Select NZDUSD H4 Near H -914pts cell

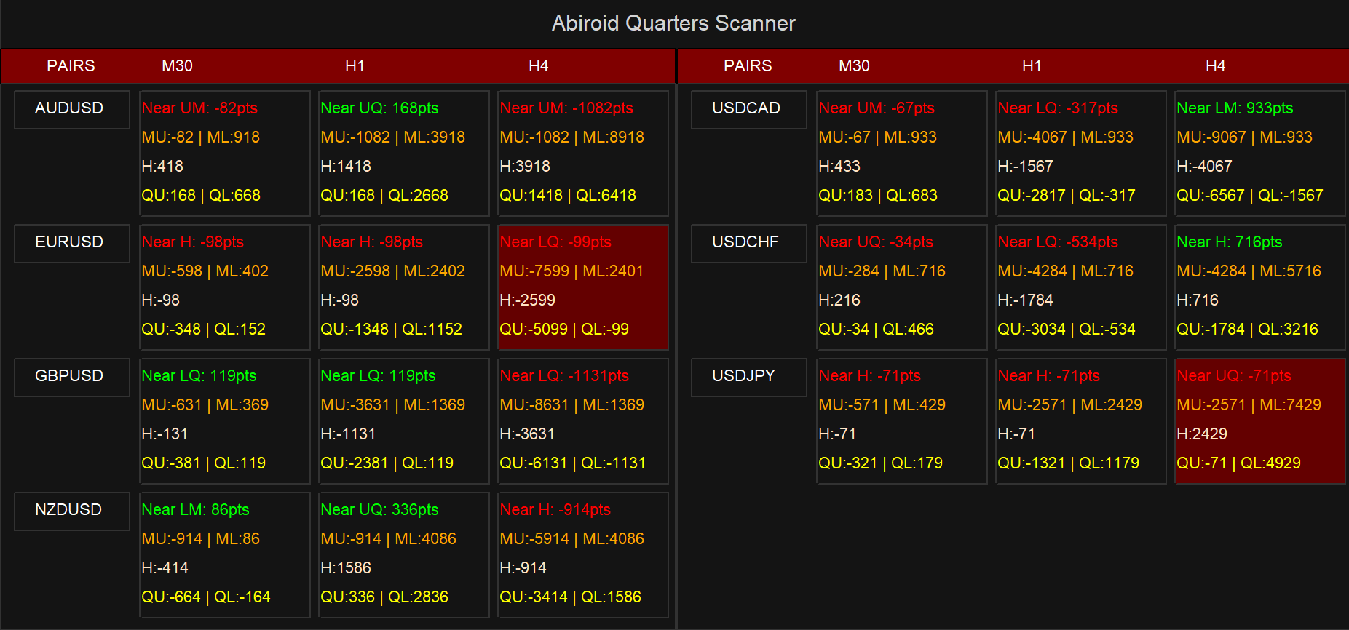[x=583, y=554]
